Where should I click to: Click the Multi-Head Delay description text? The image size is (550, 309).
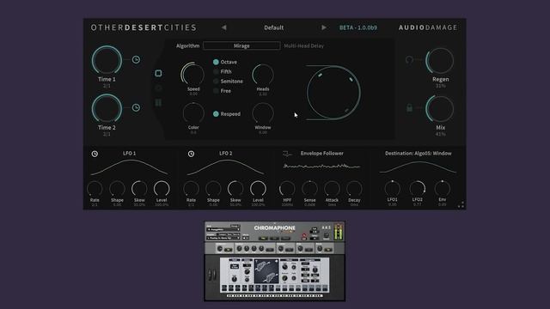tap(303, 45)
